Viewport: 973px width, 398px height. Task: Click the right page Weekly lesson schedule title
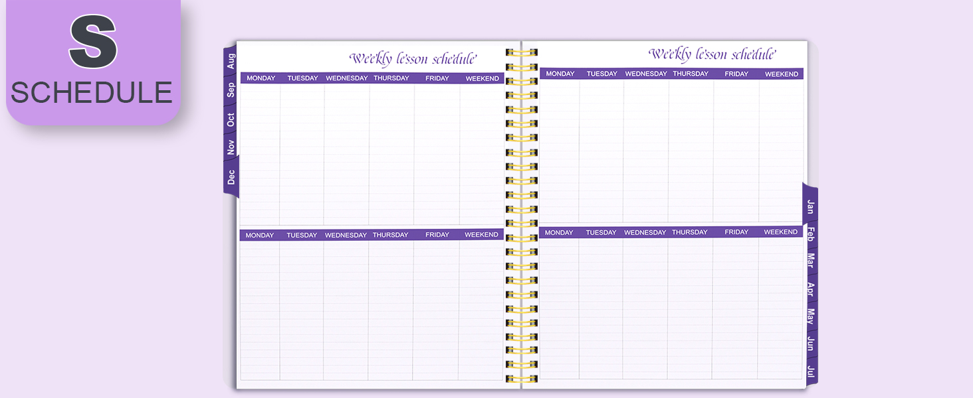coord(712,54)
